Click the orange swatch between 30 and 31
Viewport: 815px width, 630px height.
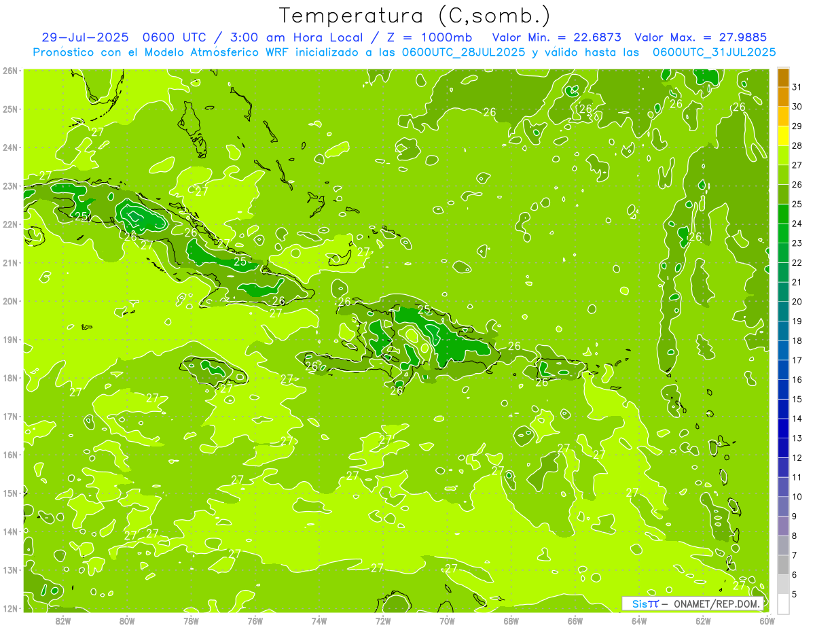783,97
